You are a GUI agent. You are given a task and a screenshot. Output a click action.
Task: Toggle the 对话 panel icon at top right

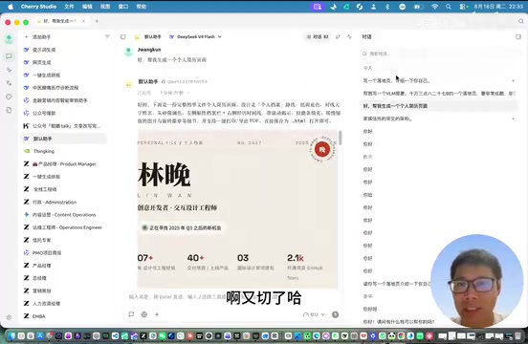click(x=518, y=36)
